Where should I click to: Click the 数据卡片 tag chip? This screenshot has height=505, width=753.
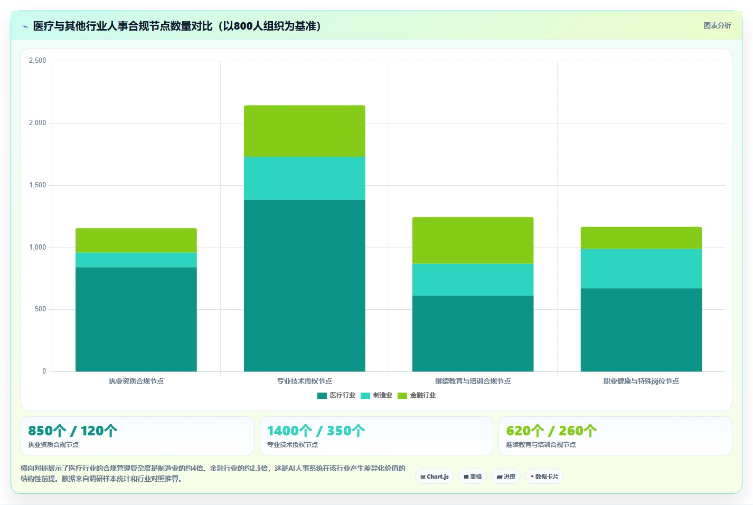click(x=544, y=477)
